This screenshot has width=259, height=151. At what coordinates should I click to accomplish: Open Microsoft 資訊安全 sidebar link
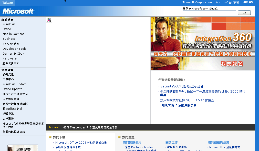coord(15,94)
